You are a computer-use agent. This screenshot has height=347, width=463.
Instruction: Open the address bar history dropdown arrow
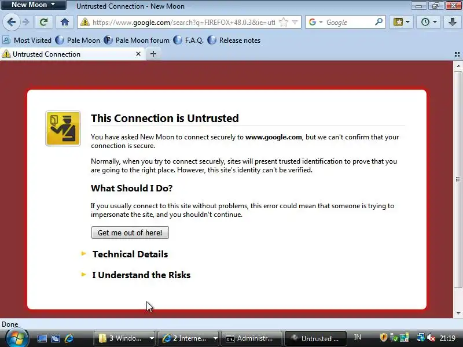click(295, 22)
